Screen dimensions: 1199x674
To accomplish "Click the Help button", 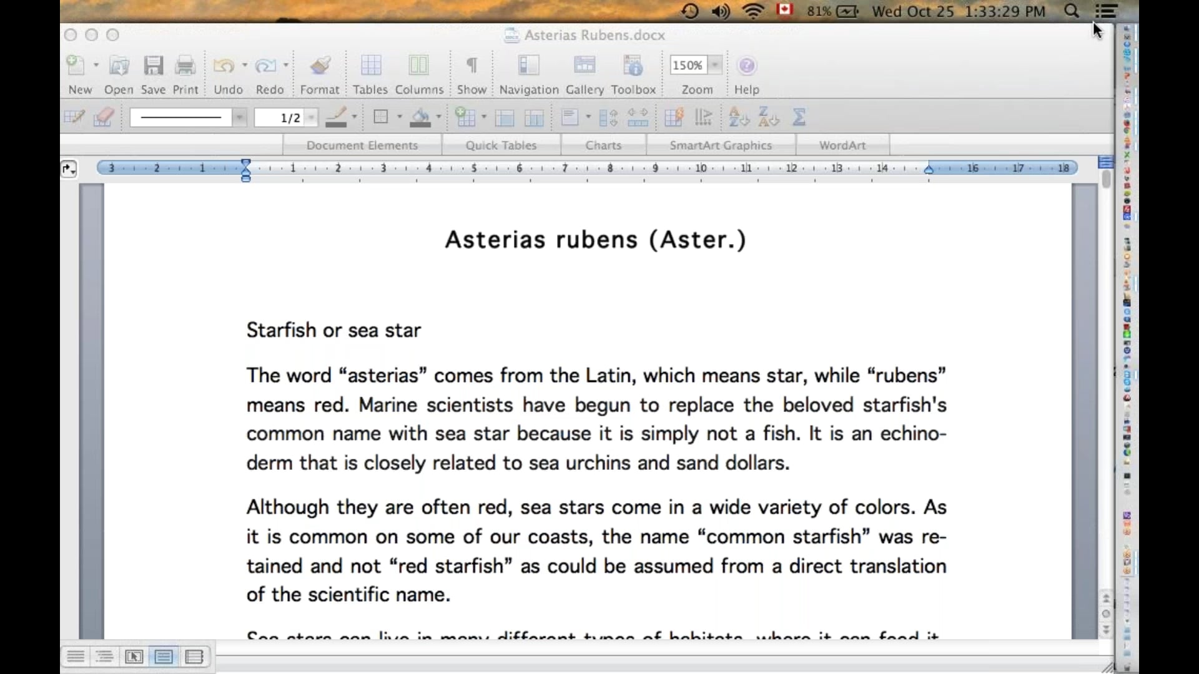I will [746, 66].
